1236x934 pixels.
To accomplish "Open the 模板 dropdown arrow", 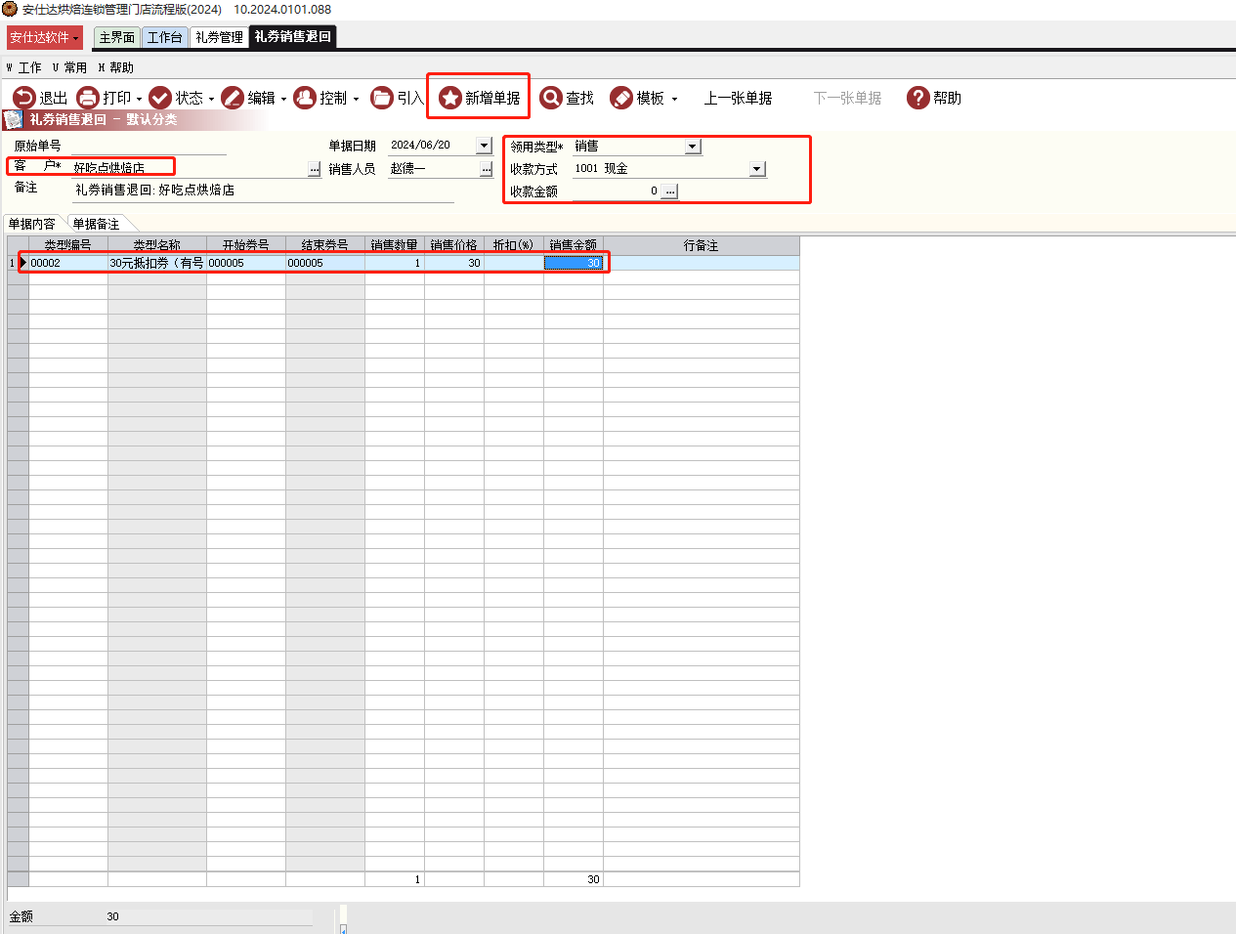I will pos(674,99).
